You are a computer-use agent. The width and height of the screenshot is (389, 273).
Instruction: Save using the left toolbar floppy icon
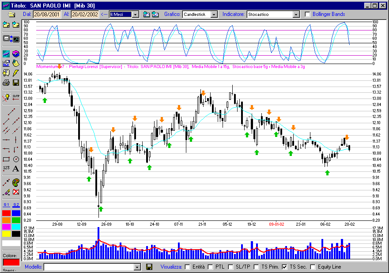coord(16,83)
